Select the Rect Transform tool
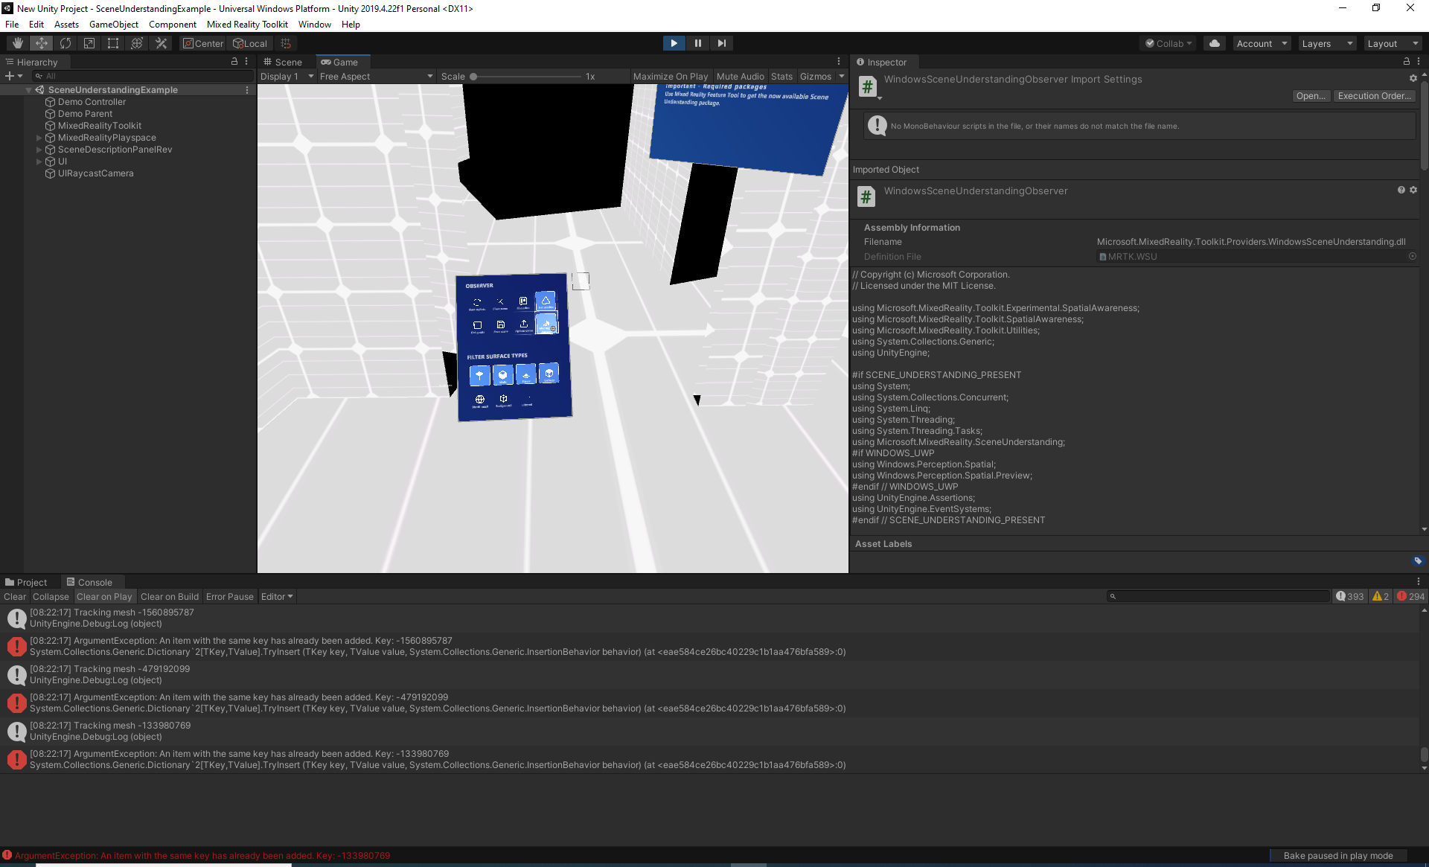The width and height of the screenshot is (1429, 867). pos(112,42)
